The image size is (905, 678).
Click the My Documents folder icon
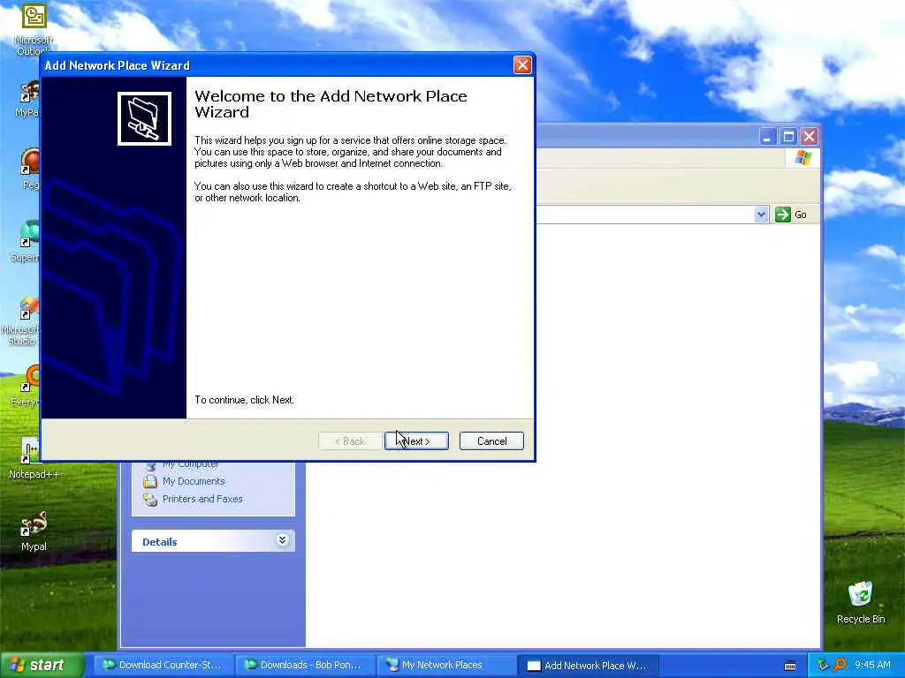pos(150,481)
